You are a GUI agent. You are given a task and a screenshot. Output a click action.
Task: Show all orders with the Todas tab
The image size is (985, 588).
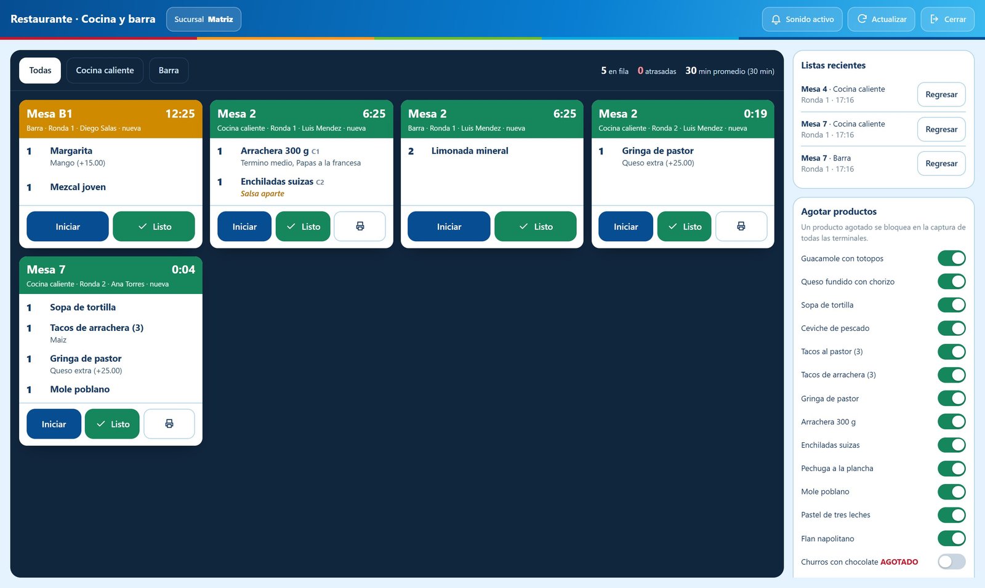pos(40,70)
